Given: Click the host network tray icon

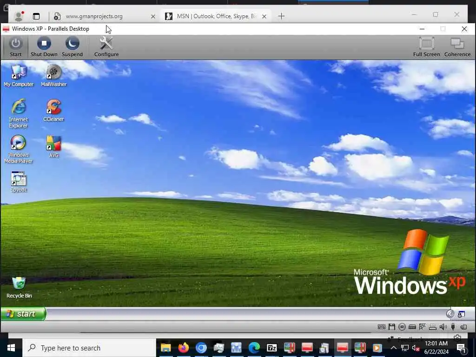Looking at the screenshot, I should [x=405, y=348].
